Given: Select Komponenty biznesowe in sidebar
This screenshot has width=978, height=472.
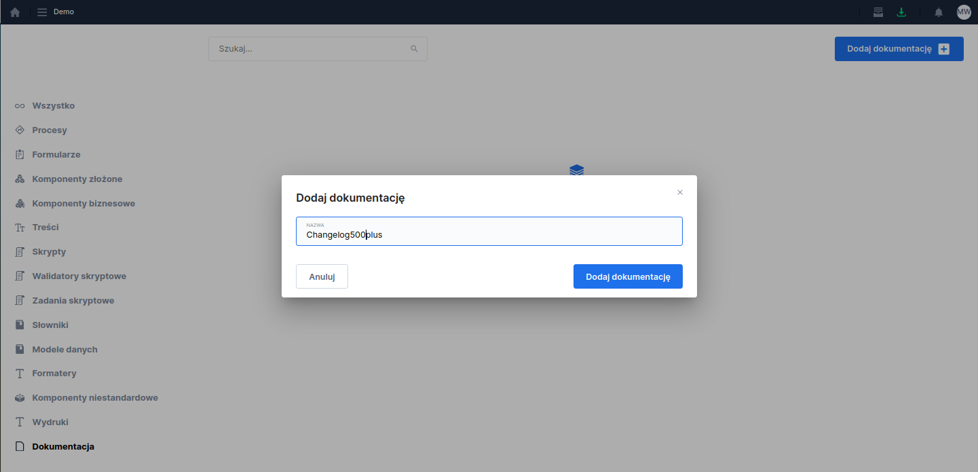Looking at the screenshot, I should [x=83, y=203].
